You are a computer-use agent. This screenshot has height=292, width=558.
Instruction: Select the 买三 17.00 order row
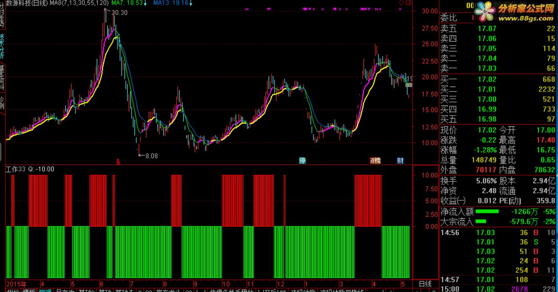pyautogui.click(x=498, y=99)
